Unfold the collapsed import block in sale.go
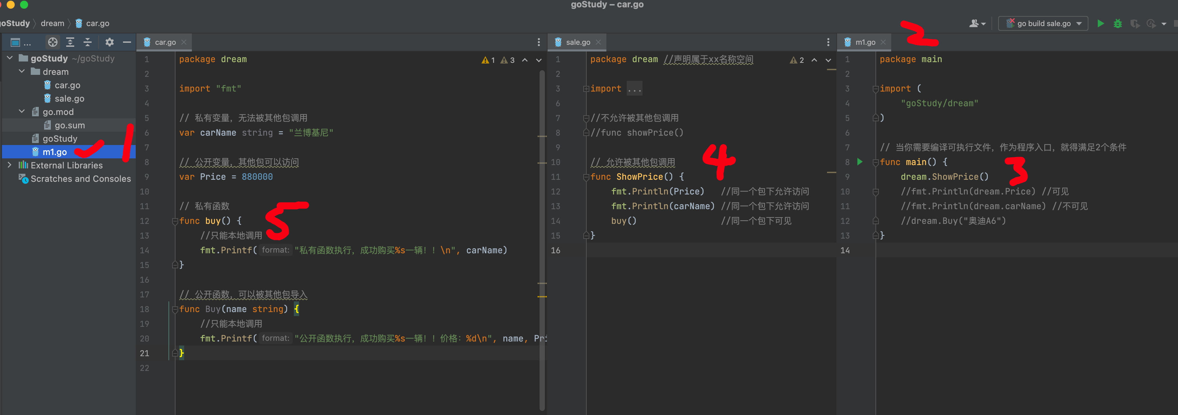This screenshot has height=415, width=1178. tap(586, 89)
